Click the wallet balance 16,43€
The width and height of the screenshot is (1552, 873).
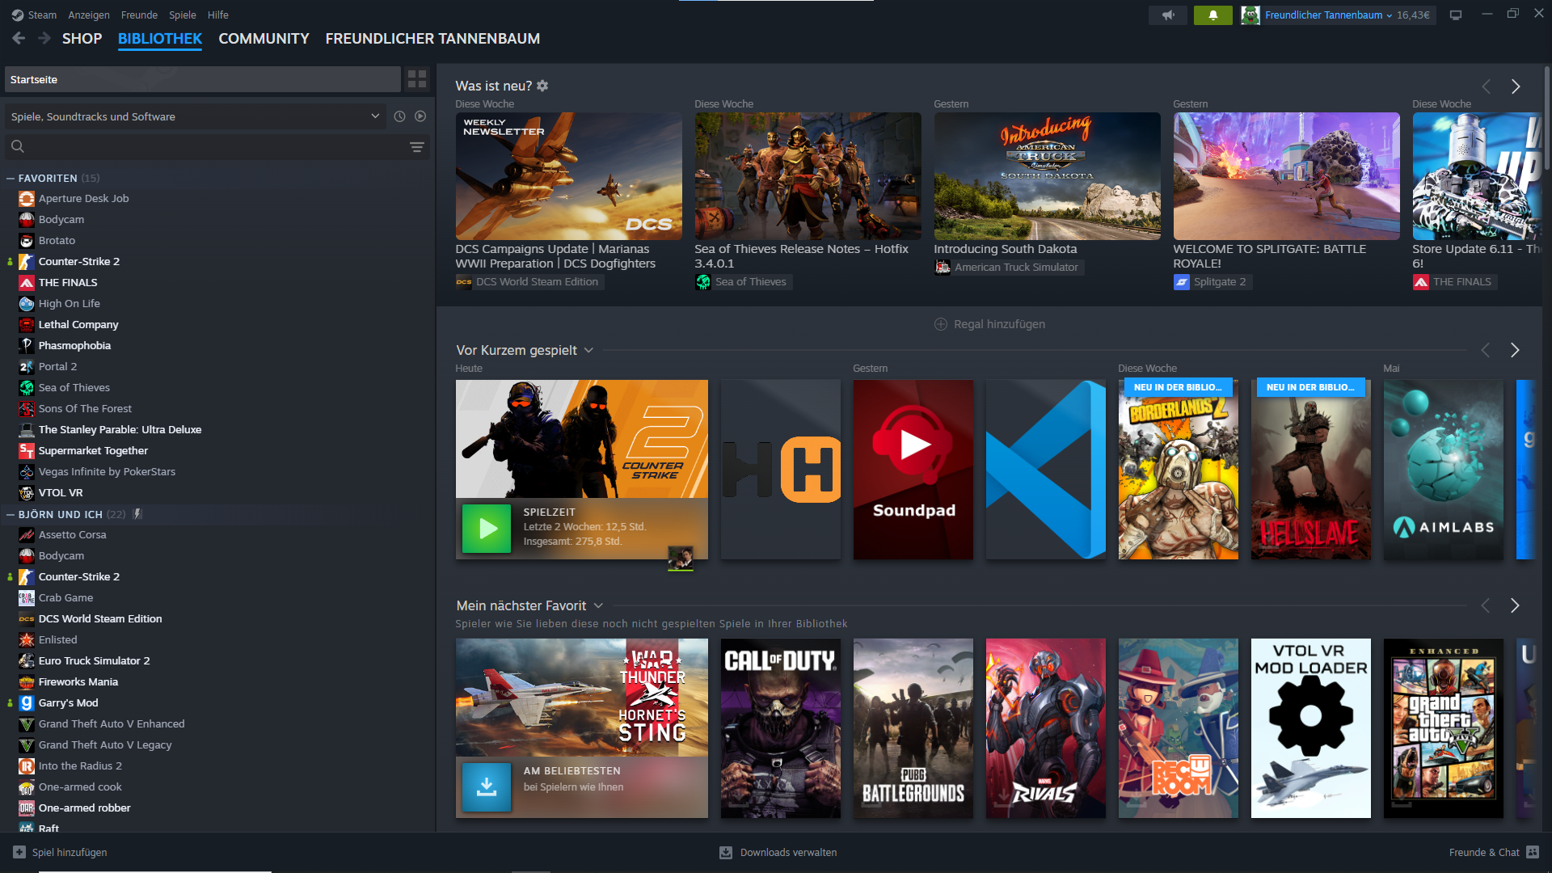1413,15
